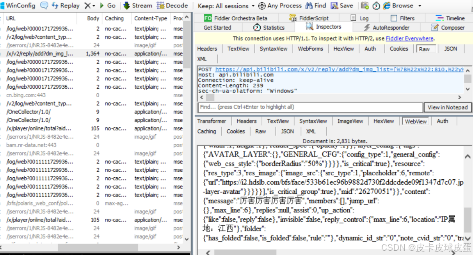
Task: Open the Browse dropdown arrow
Action: click(420, 6)
